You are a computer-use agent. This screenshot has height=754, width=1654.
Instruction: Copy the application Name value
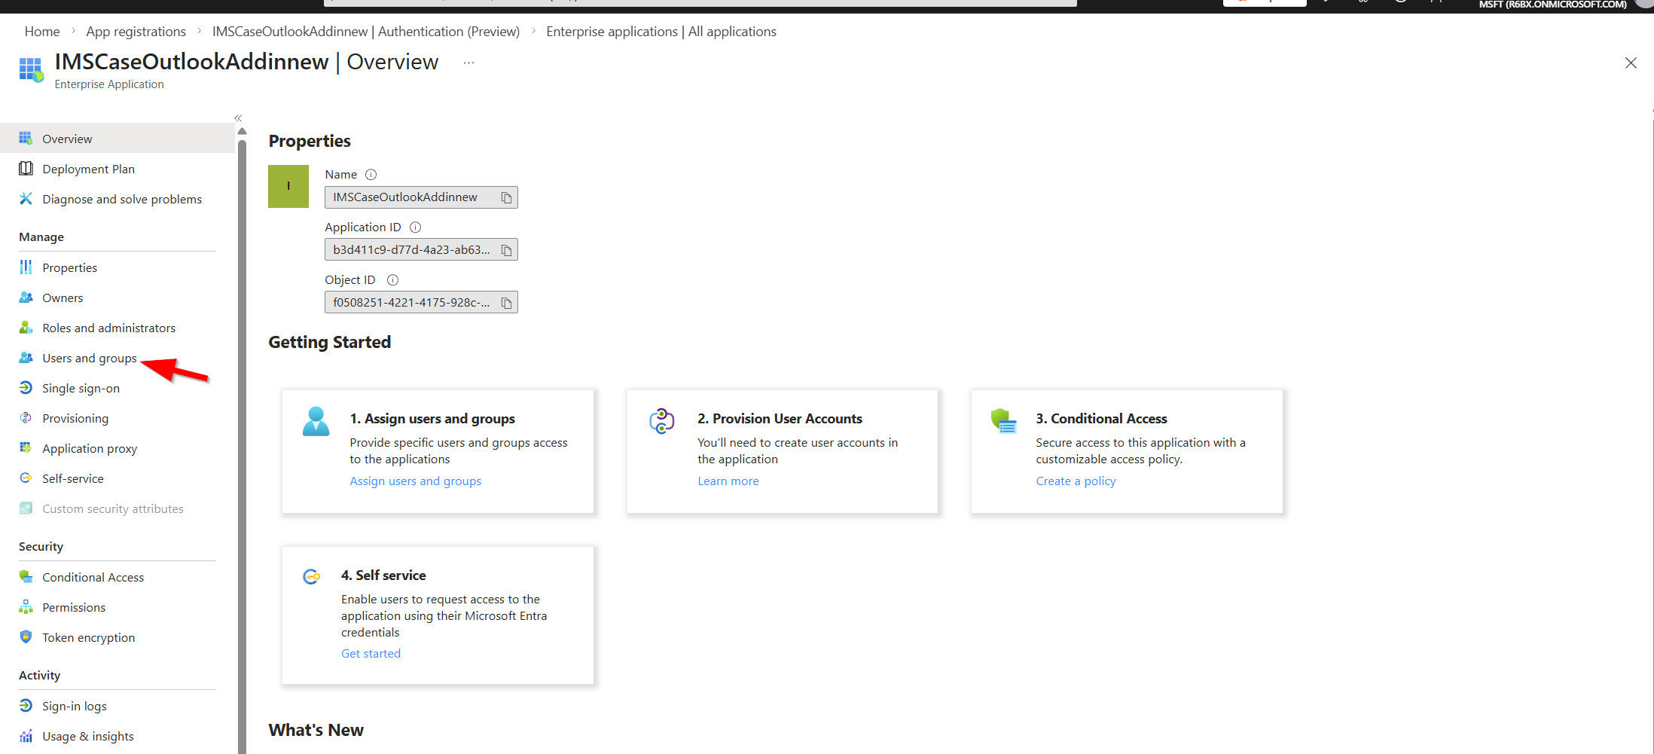click(x=506, y=197)
